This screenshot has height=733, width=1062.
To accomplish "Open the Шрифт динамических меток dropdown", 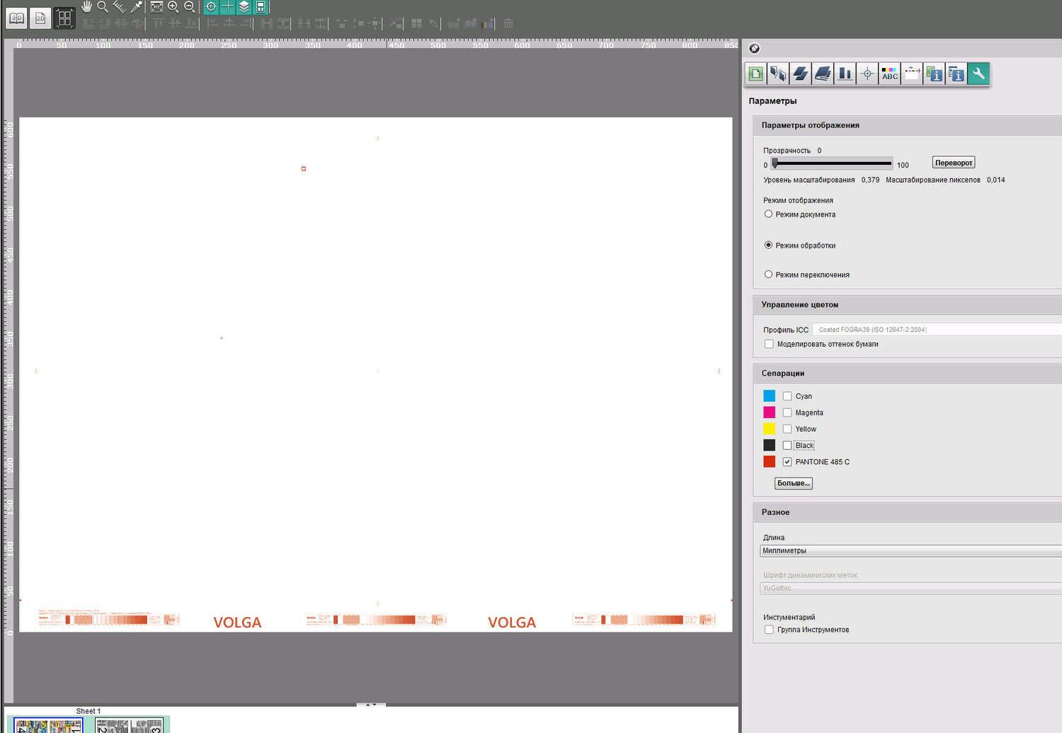I will pyautogui.click(x=911, y=588).
